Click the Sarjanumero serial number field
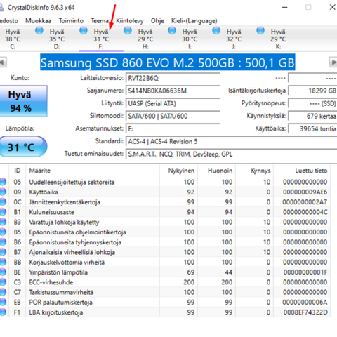 point(173,91)
